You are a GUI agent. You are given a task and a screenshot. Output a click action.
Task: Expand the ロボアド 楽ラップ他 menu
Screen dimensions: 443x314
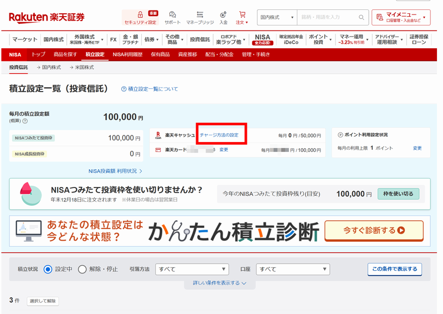click(x=230, y=39)
